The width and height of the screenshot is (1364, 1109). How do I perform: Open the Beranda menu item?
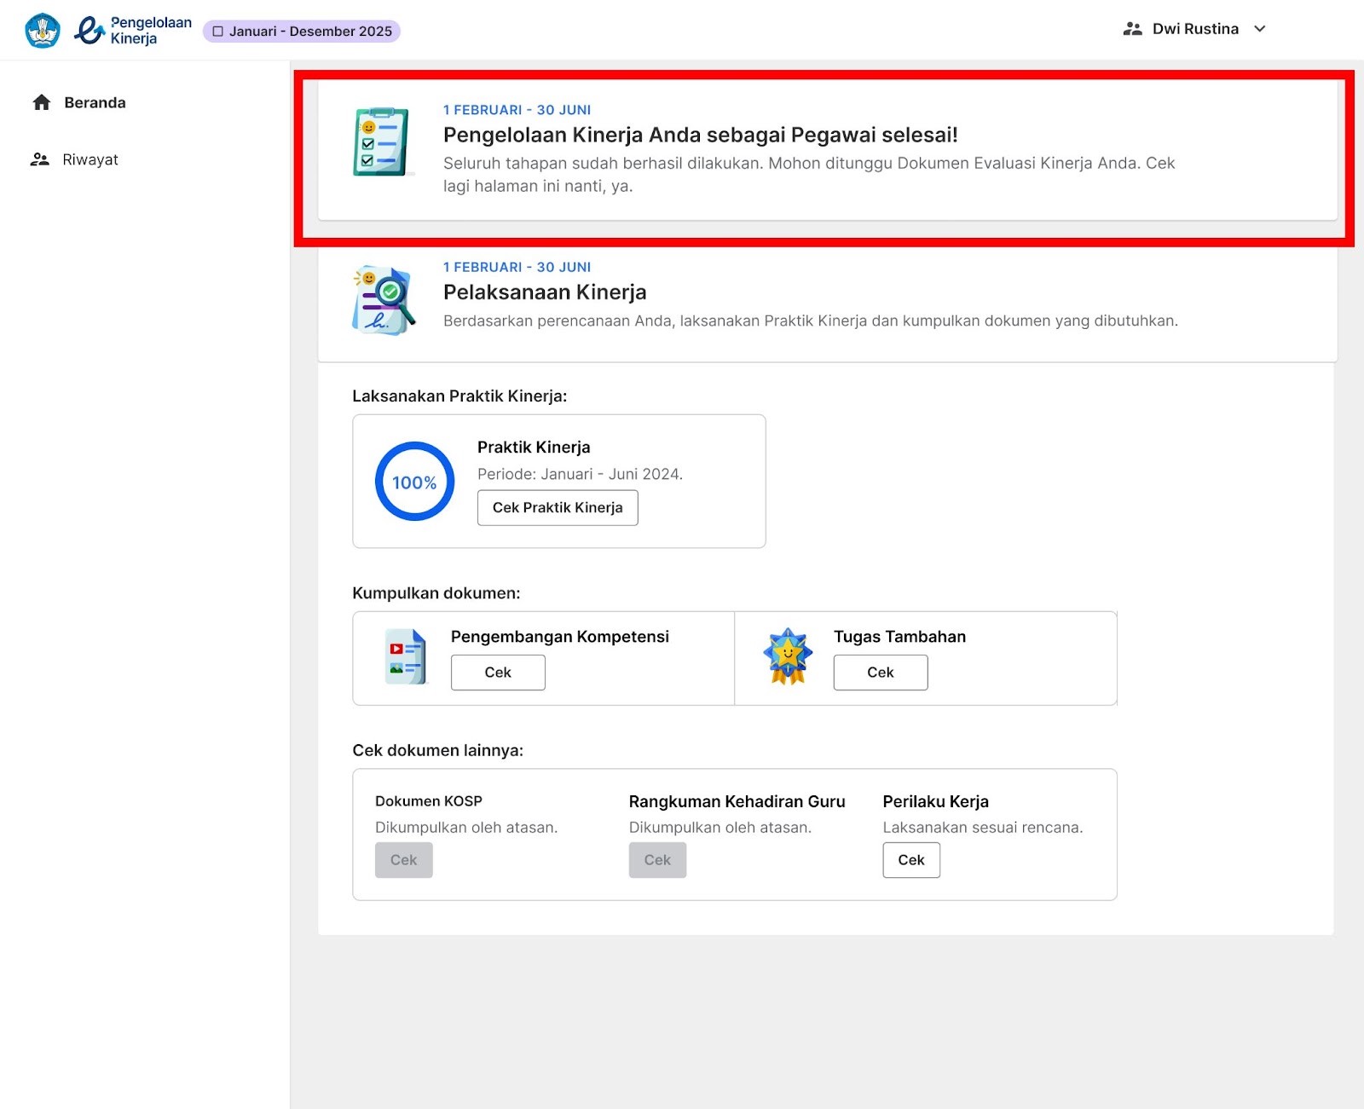point(95,103)
